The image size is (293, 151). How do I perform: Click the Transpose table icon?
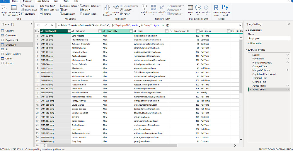23,6
